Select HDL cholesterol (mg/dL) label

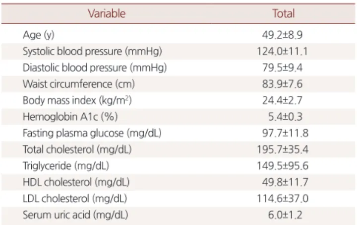pos(76,182)
